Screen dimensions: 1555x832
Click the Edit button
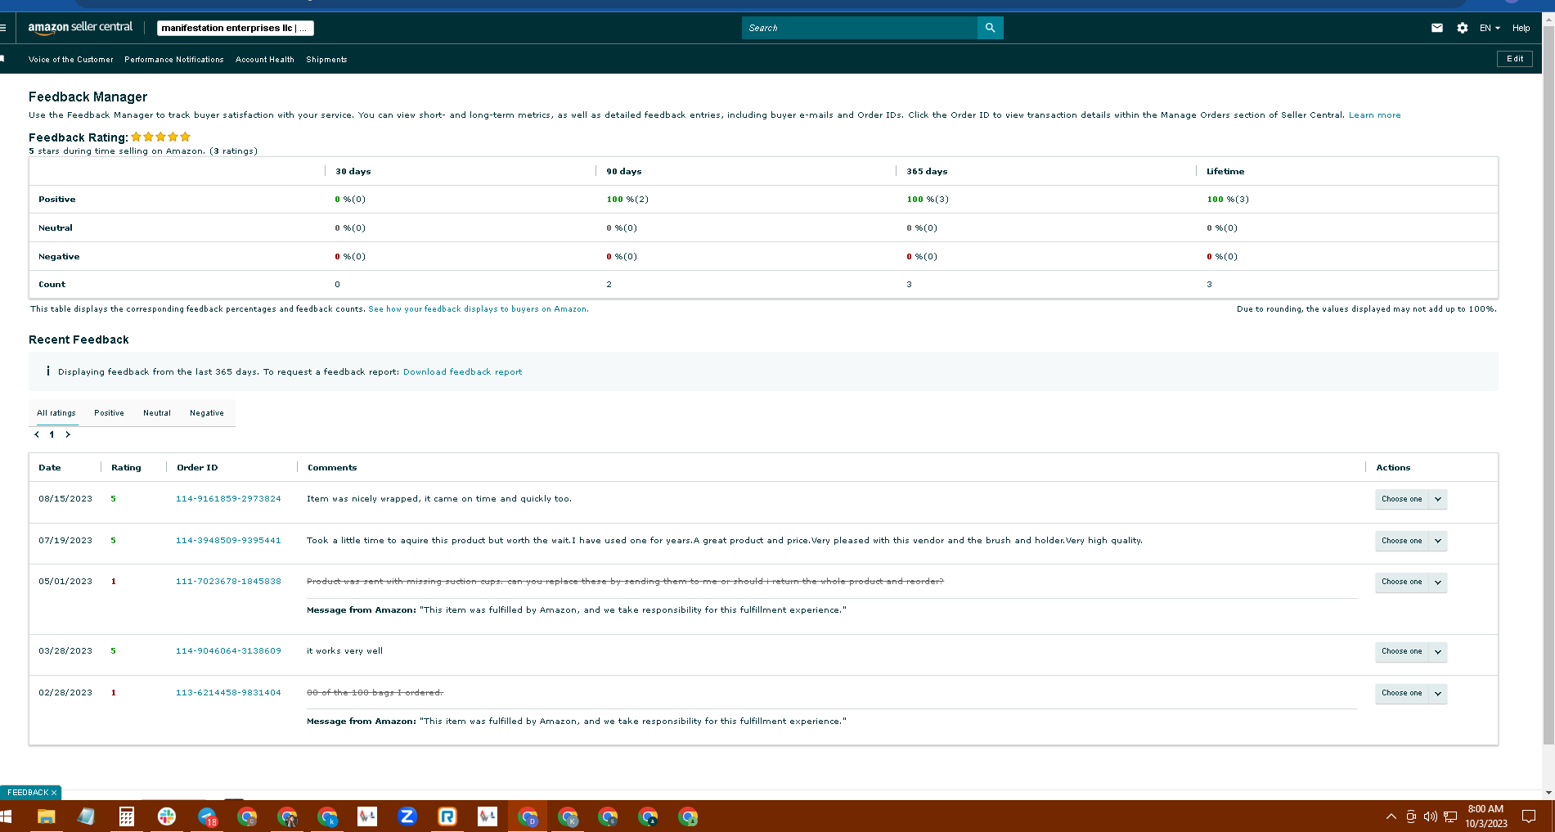click(x=1515, y=59)
